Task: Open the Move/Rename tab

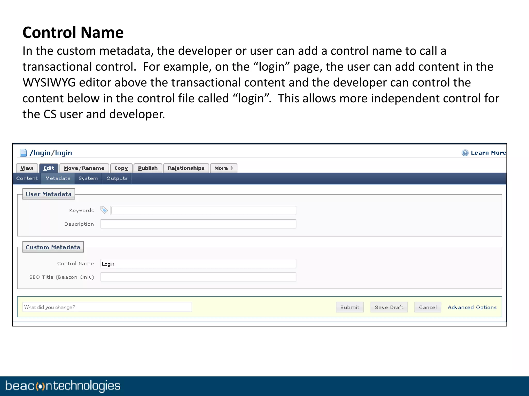Action: coord(84,168)
